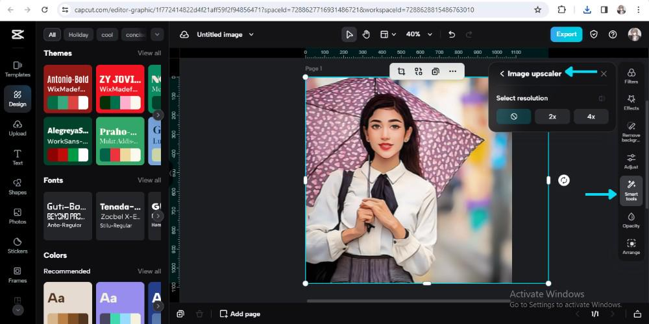Toggle the compare icon beside Select resolution
Screen dimensions: 649x324
tap(602, 98)
